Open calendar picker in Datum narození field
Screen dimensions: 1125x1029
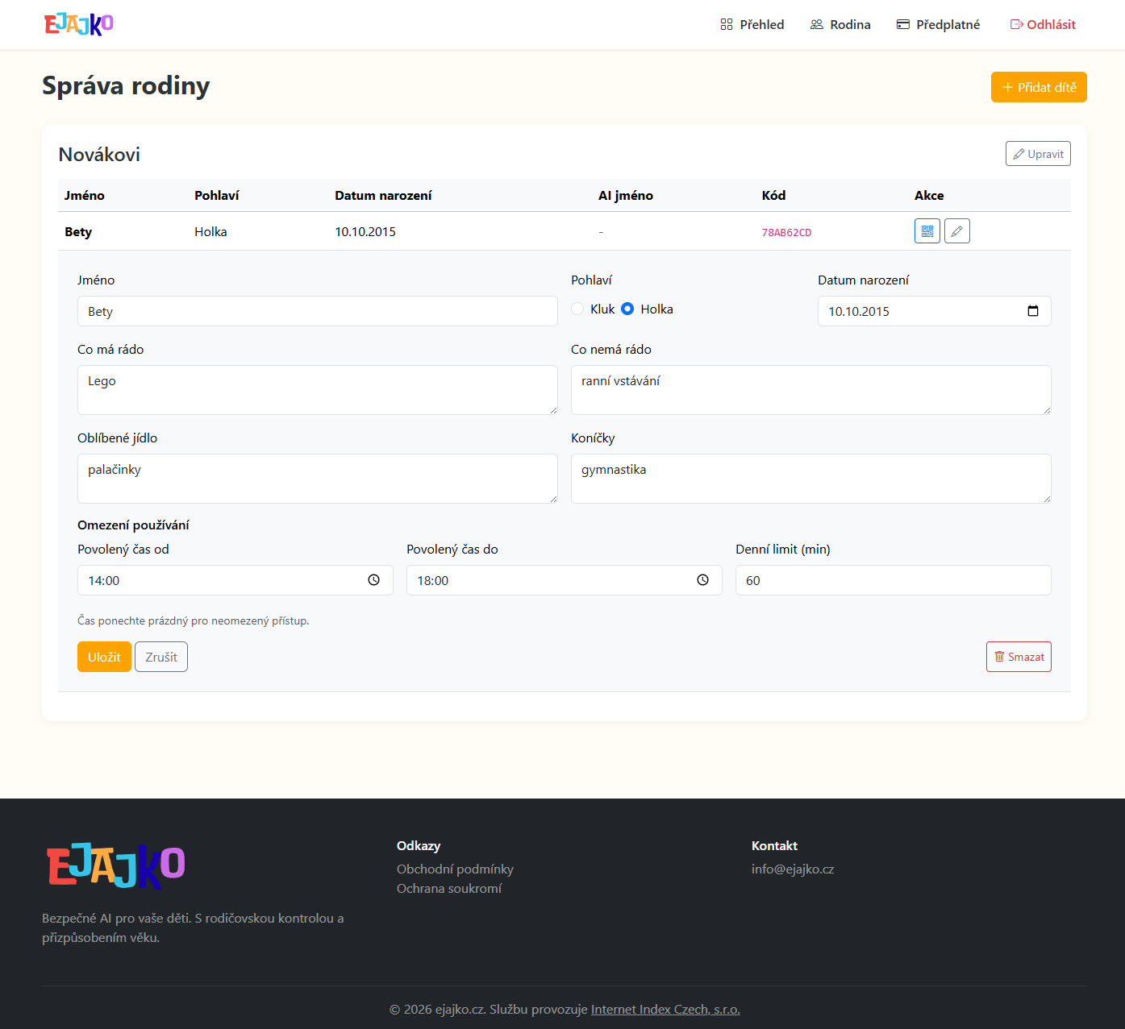(1032, 311)
